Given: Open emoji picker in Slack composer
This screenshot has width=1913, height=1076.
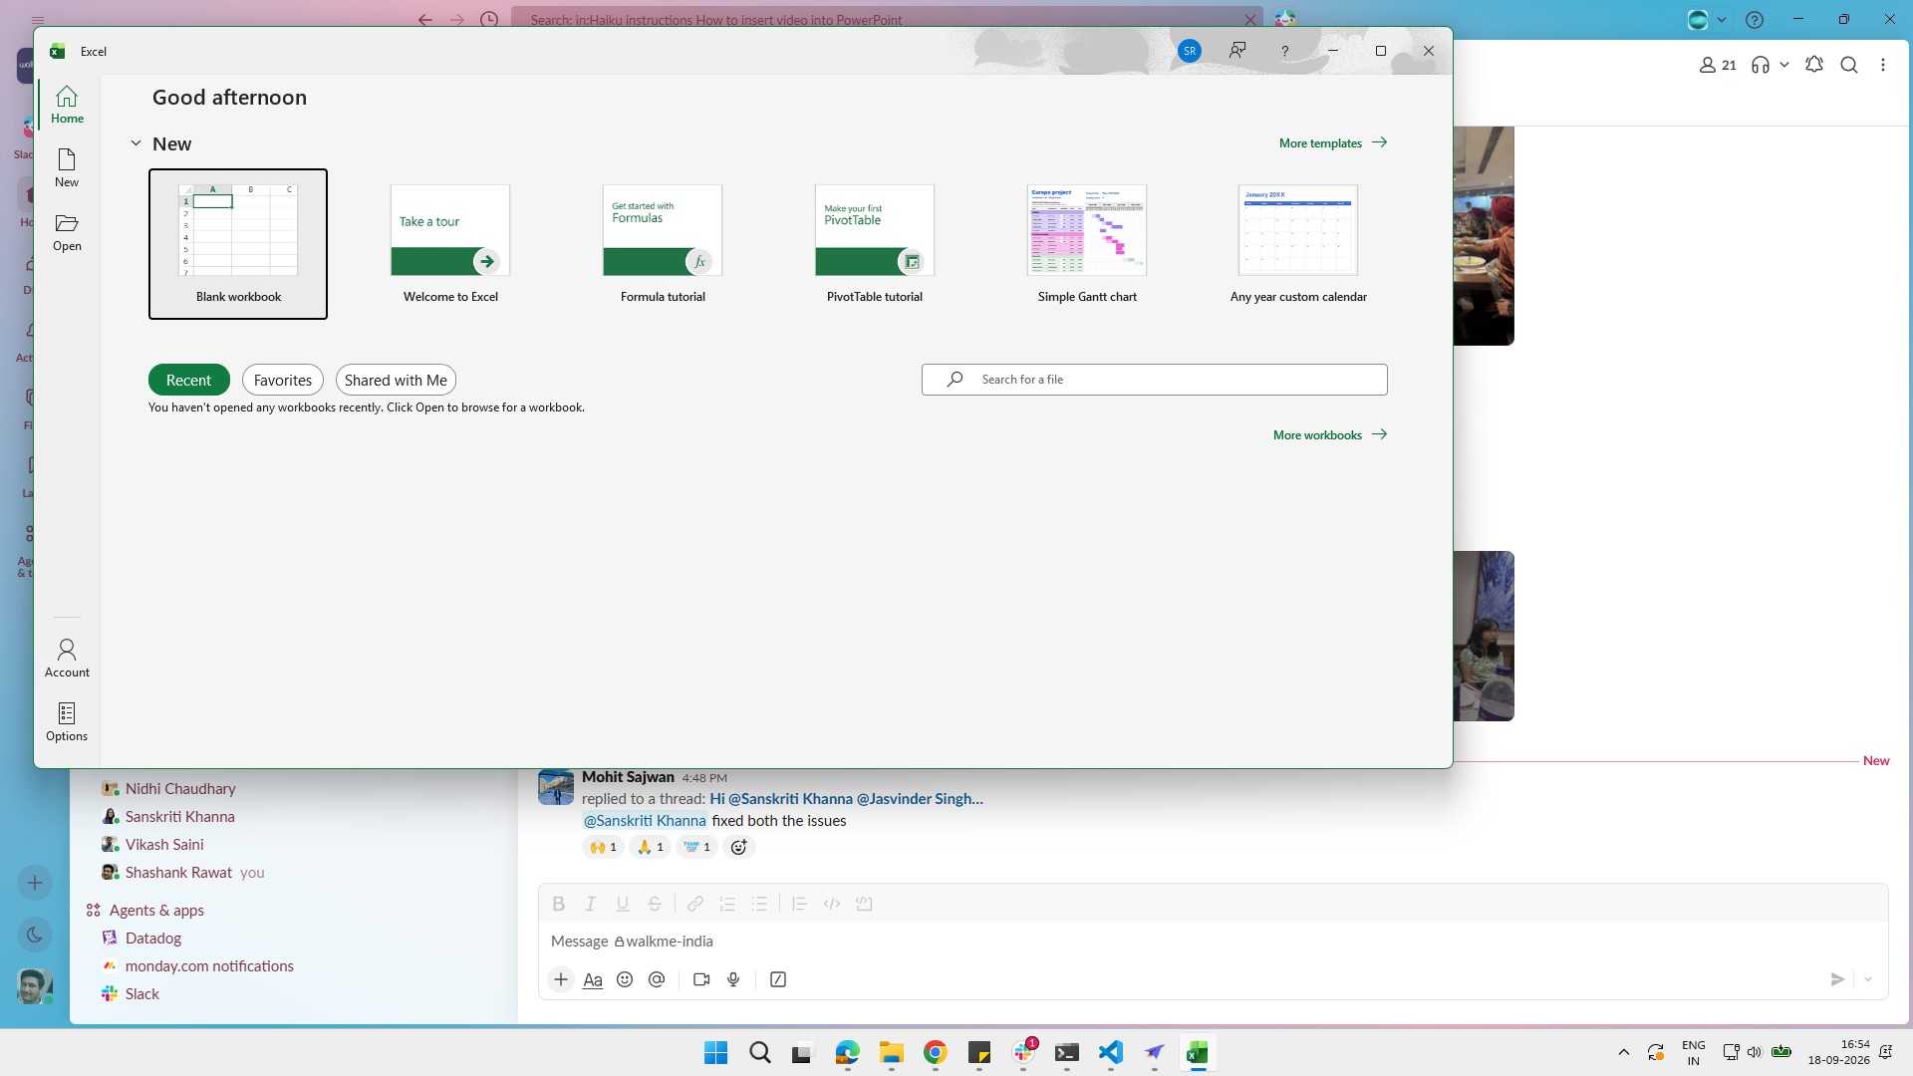Looking at the screenshot, I should pyautogui.click(x=625, y=979).
